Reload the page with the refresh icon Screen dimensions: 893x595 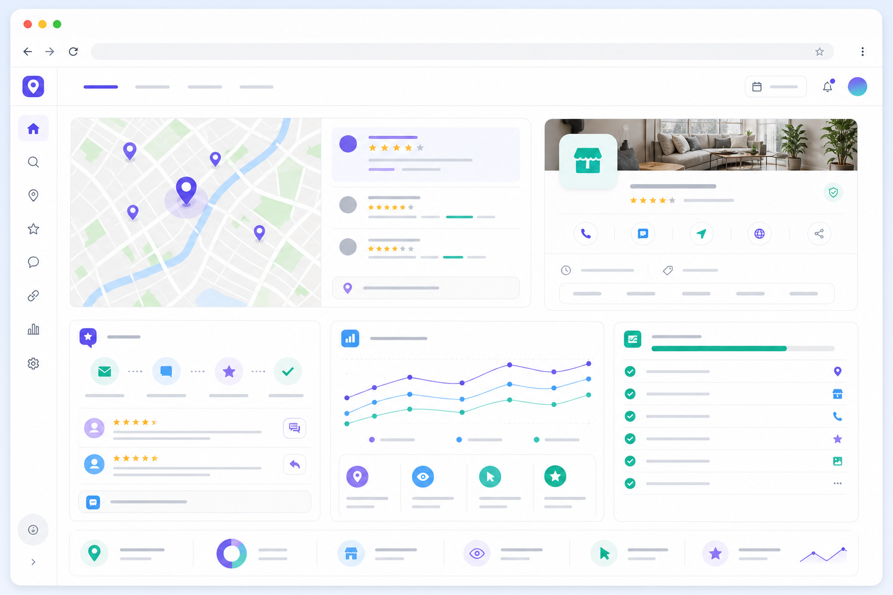pos(73,52)
